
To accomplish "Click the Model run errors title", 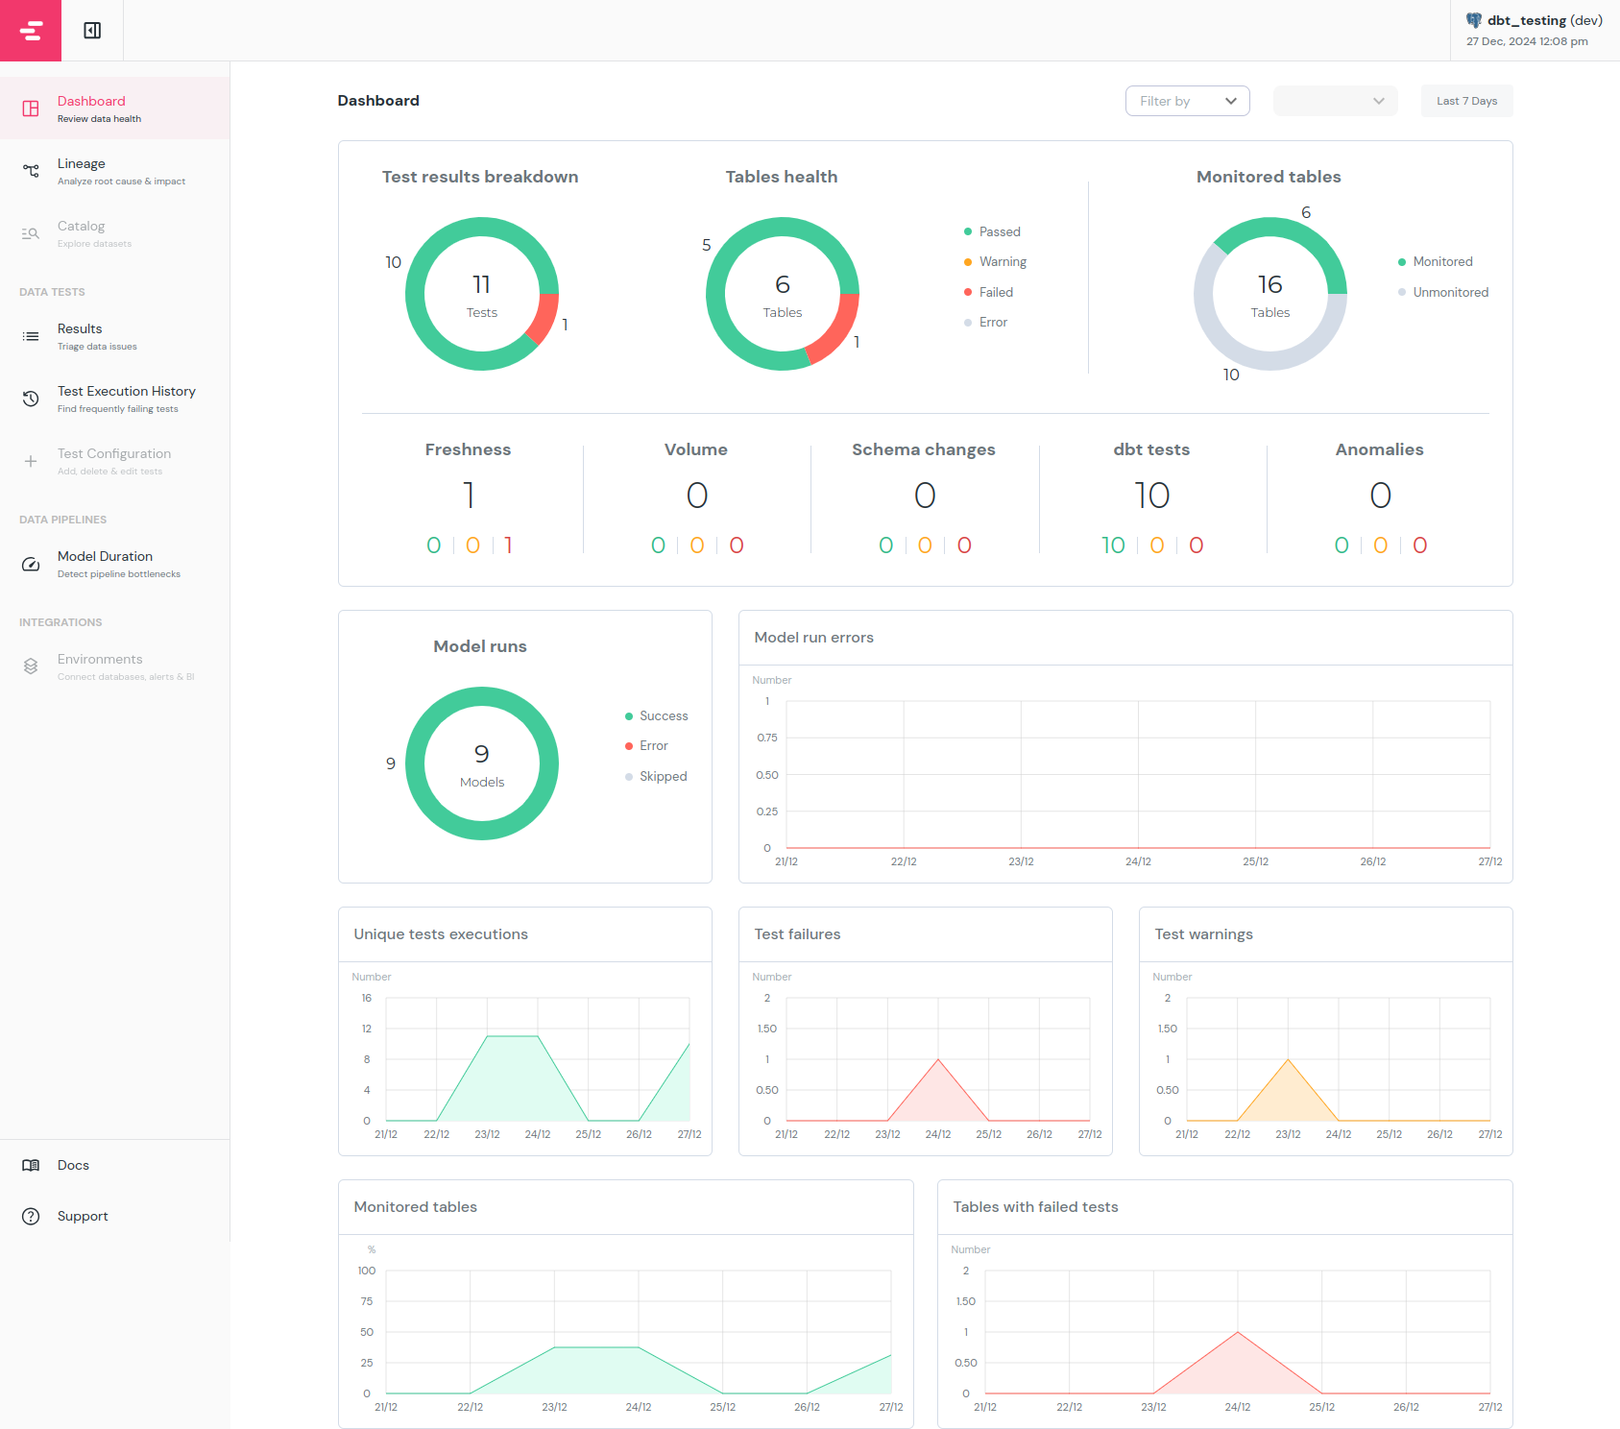I will pyautogui.click(x=813, y=638).
